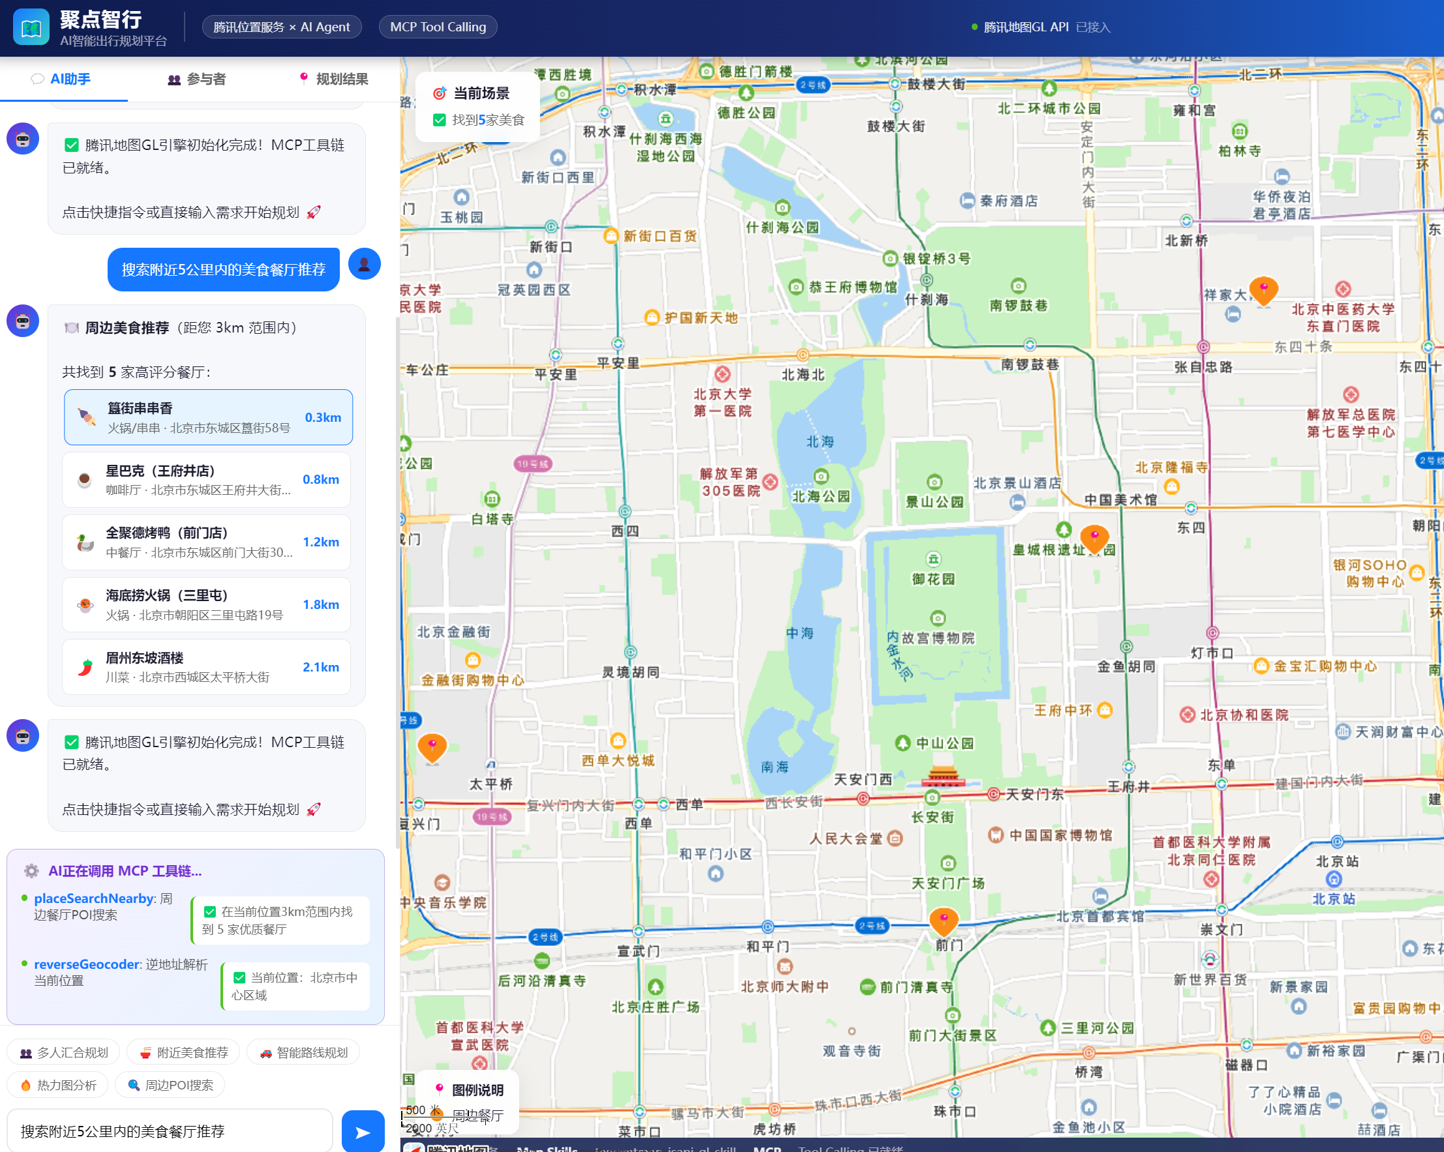The image size is (1444, 1152).
Task: Expand the AI正在调用 MCP 工具链 panel
Action: [x=124, y=870]
